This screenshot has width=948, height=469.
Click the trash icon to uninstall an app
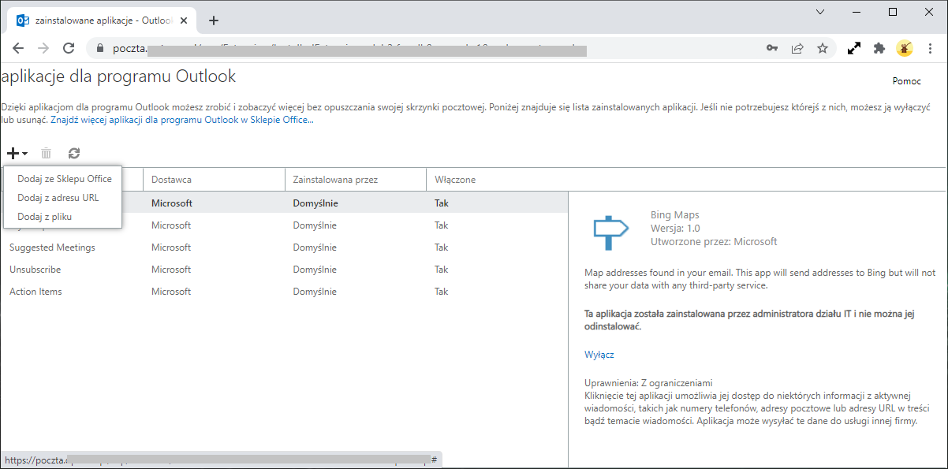46,153
